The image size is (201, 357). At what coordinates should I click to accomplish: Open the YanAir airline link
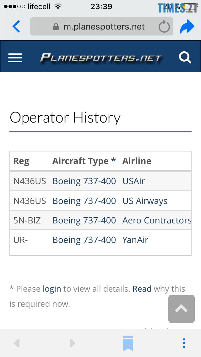pos(135,240)
